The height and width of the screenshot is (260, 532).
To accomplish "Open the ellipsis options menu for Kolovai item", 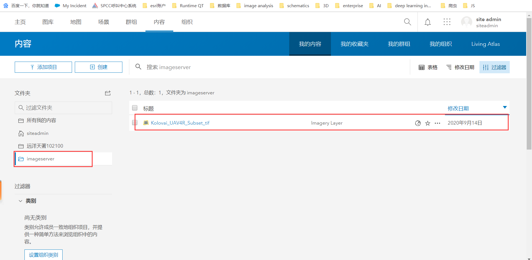I will click(x=437, y=123).
